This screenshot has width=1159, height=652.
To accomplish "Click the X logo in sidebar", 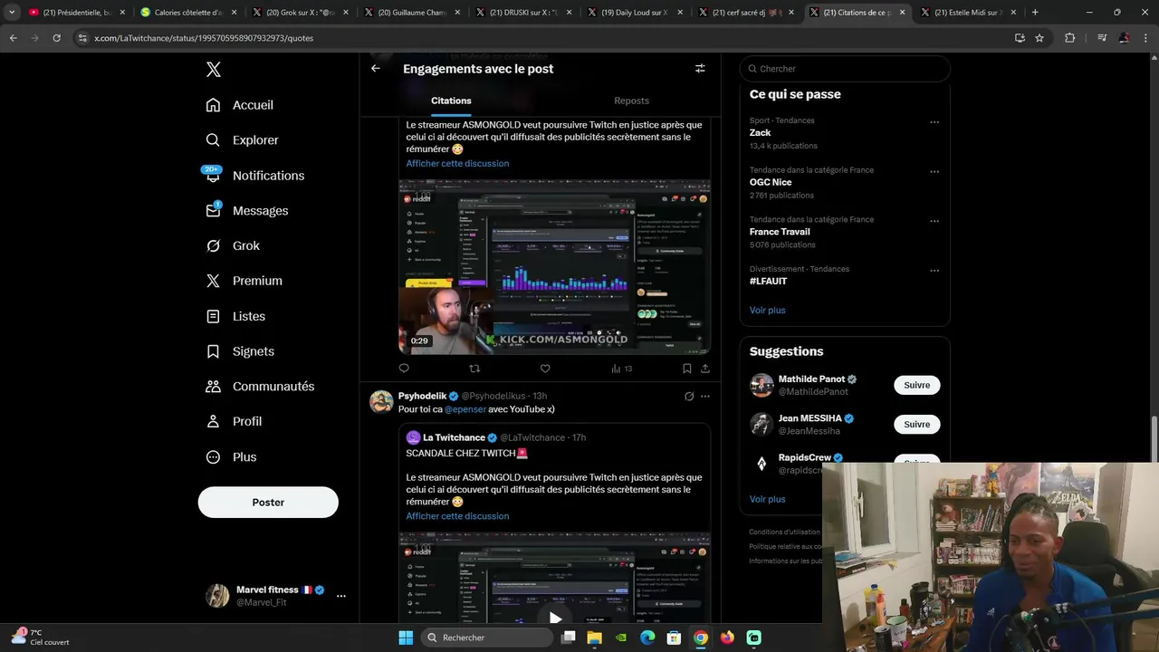I will (213, 70).
